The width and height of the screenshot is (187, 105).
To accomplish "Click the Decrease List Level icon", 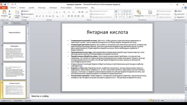I will click(x=79, y=12).
